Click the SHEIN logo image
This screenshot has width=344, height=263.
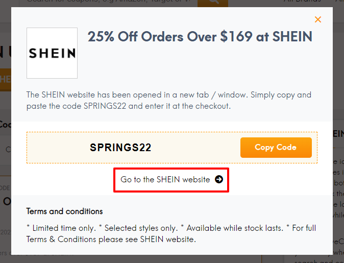click(52, 53)
